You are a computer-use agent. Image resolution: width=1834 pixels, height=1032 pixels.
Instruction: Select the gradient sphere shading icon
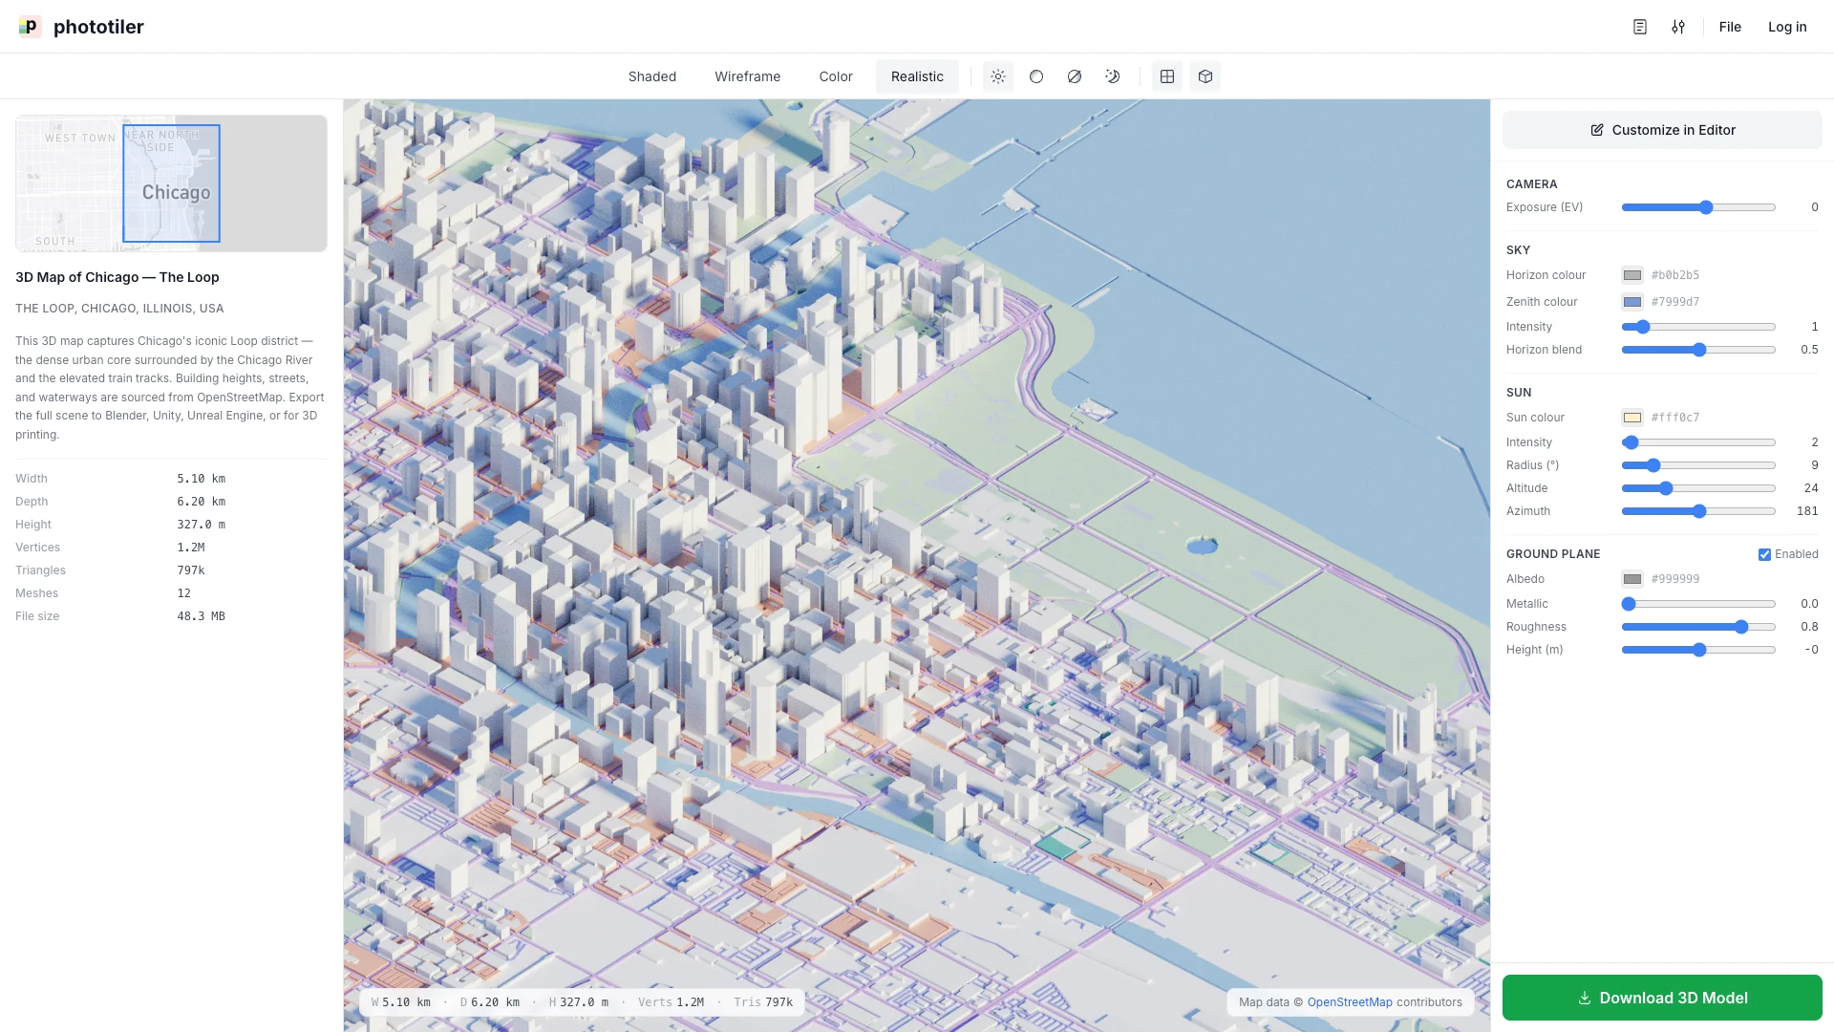1036,76
